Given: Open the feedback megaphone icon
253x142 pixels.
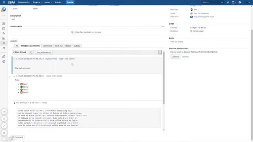Looking at the screenshot, I should click(228, 2).
